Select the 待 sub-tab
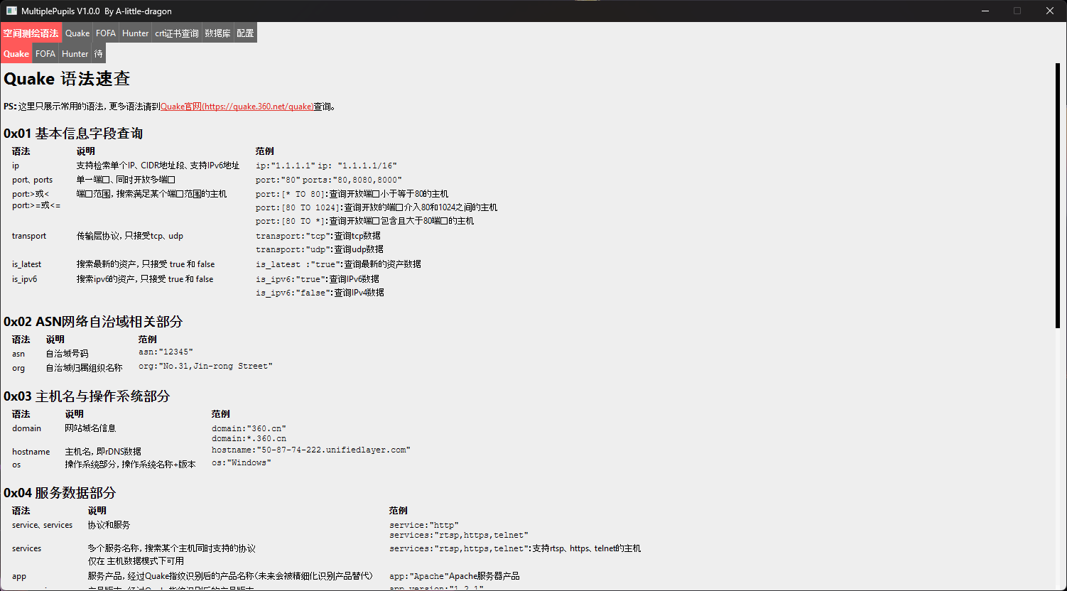The height and width of the screenshot is (591, 1067). pyautogui.click(x=99, y=53)
